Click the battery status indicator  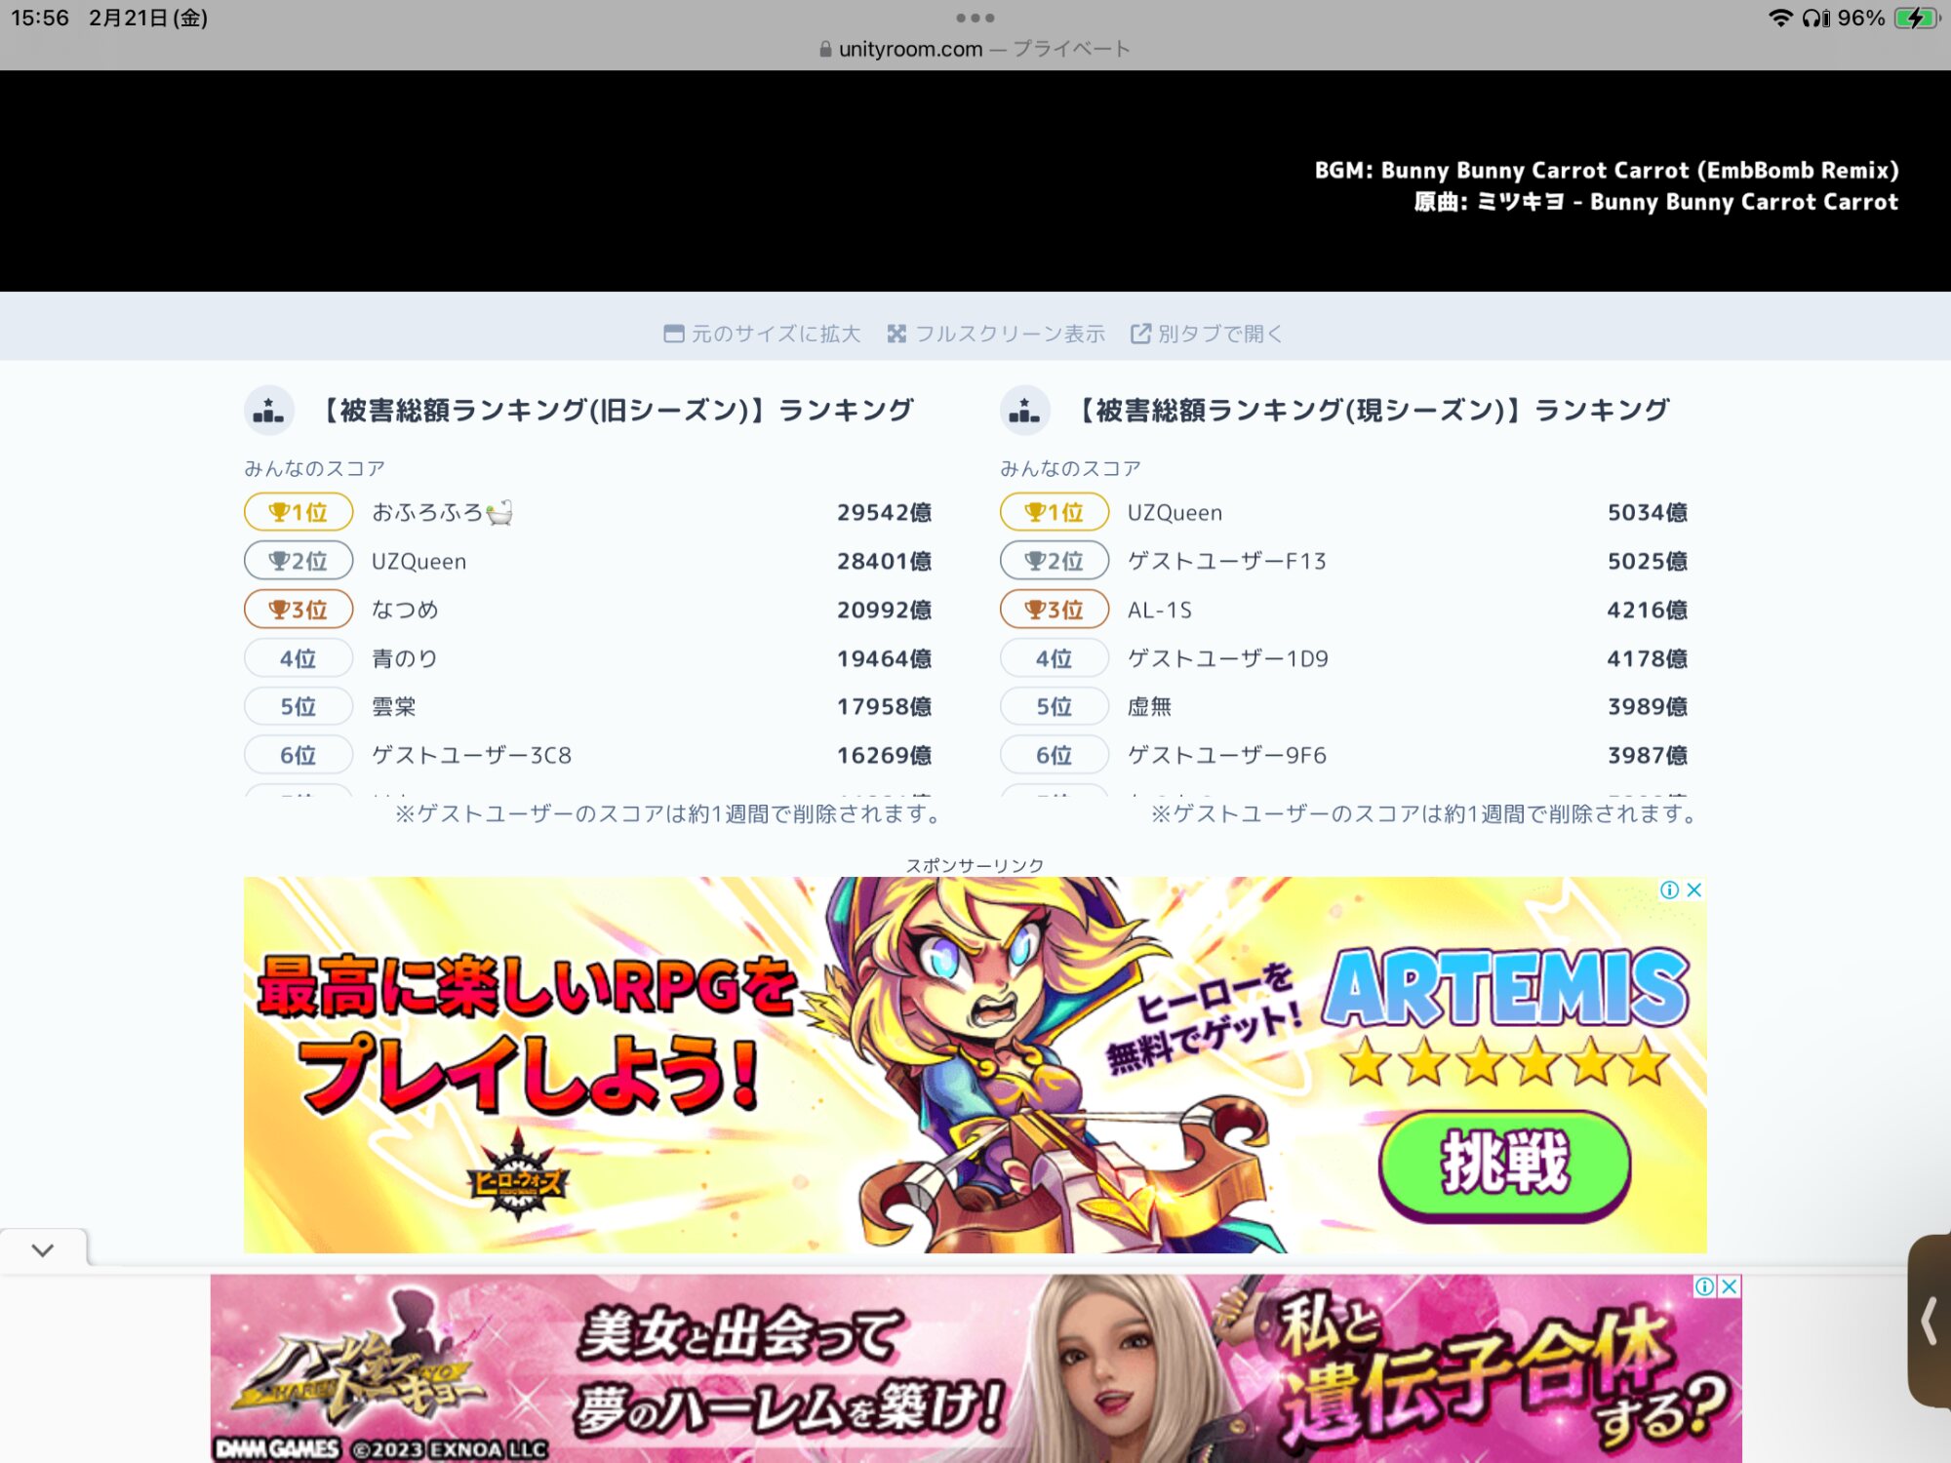pos(1916,18)
